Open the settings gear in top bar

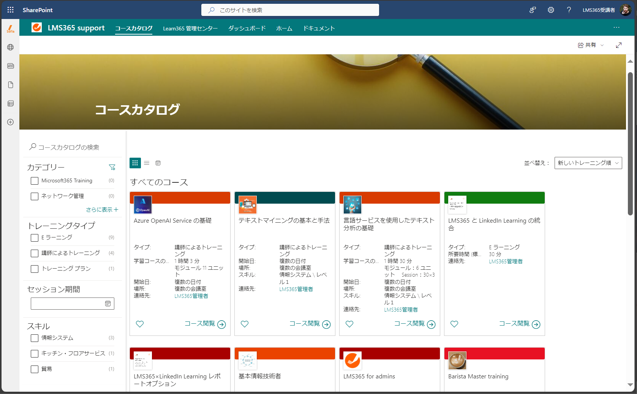[551, 10]
